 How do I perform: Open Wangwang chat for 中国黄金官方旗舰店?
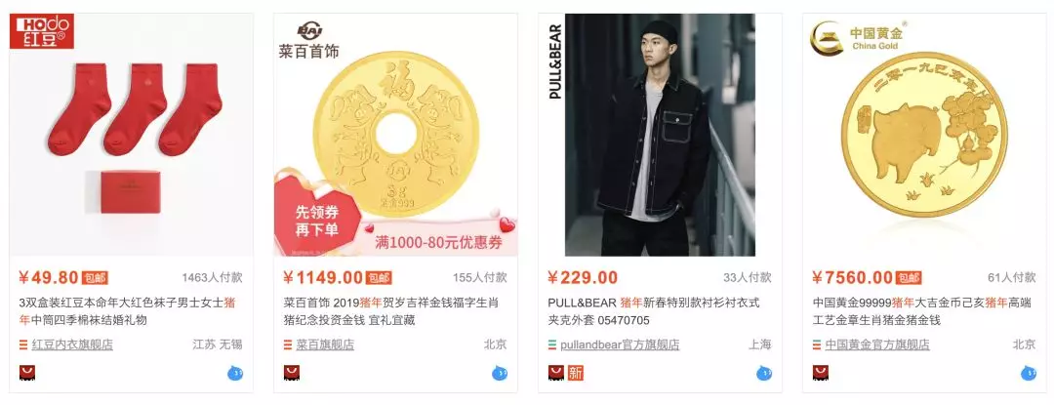(1029, 374)
